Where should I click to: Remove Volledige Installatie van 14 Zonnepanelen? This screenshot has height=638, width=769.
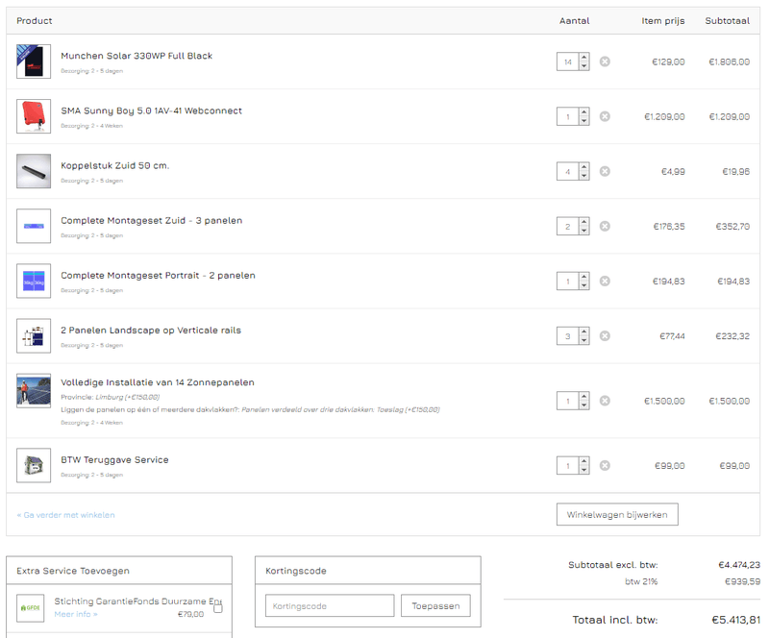605,401
